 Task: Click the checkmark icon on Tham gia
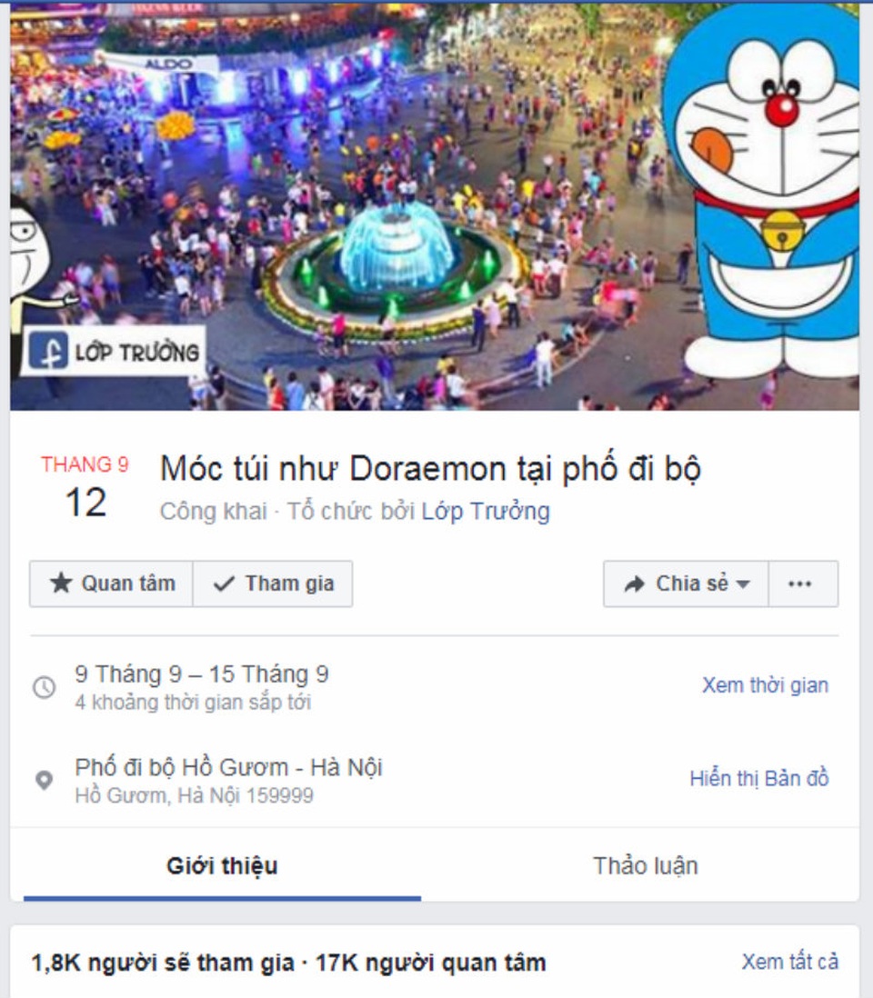(x=224, y=584)
